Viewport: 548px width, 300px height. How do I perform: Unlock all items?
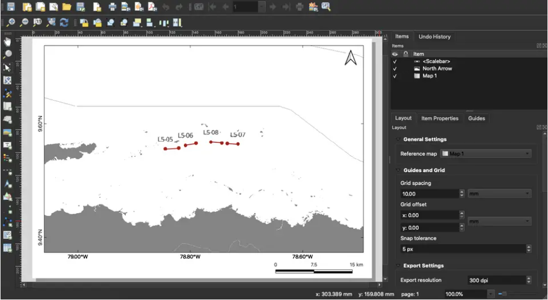click(97, 22)
